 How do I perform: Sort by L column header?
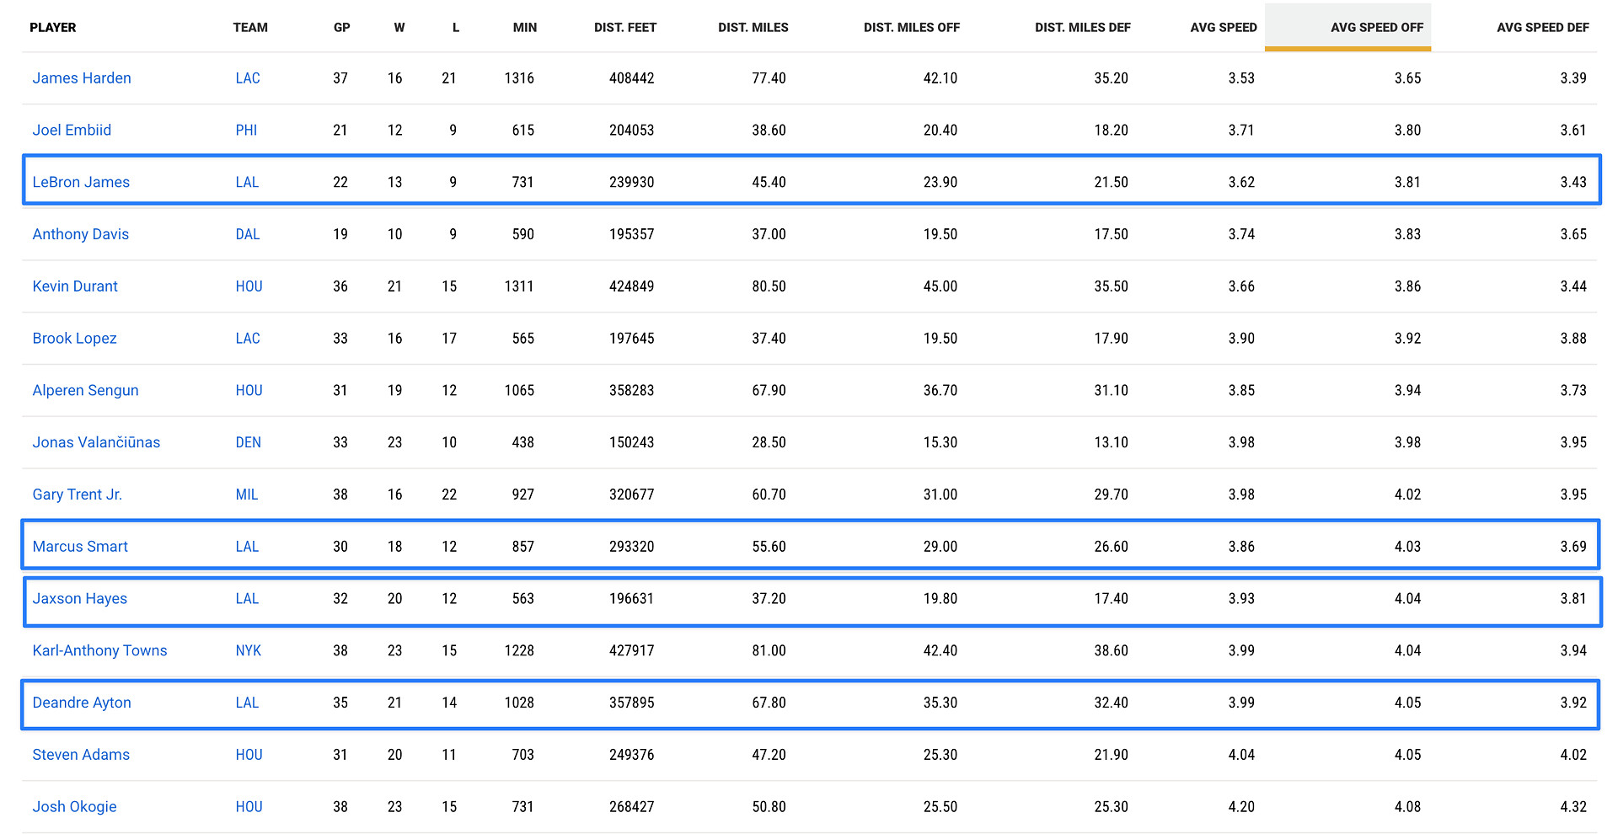[456, 28]
